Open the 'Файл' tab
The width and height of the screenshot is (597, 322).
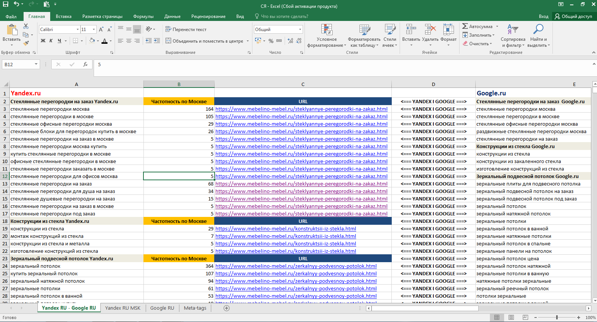tap(11, 16)
